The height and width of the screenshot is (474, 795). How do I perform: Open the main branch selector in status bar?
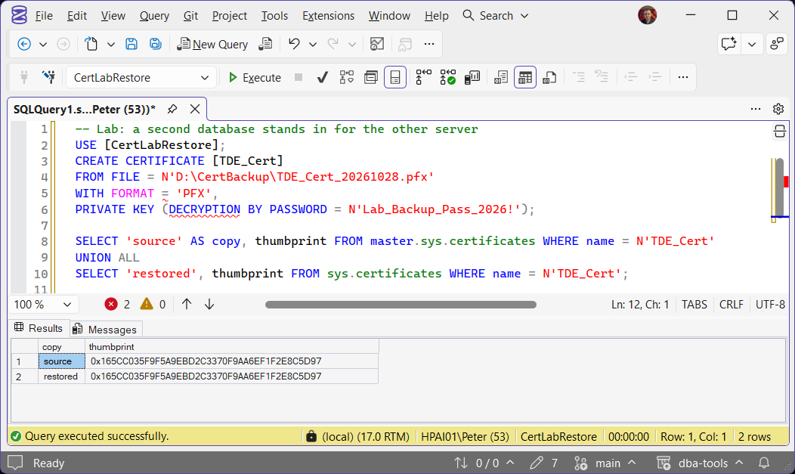[x=605, y=463]
